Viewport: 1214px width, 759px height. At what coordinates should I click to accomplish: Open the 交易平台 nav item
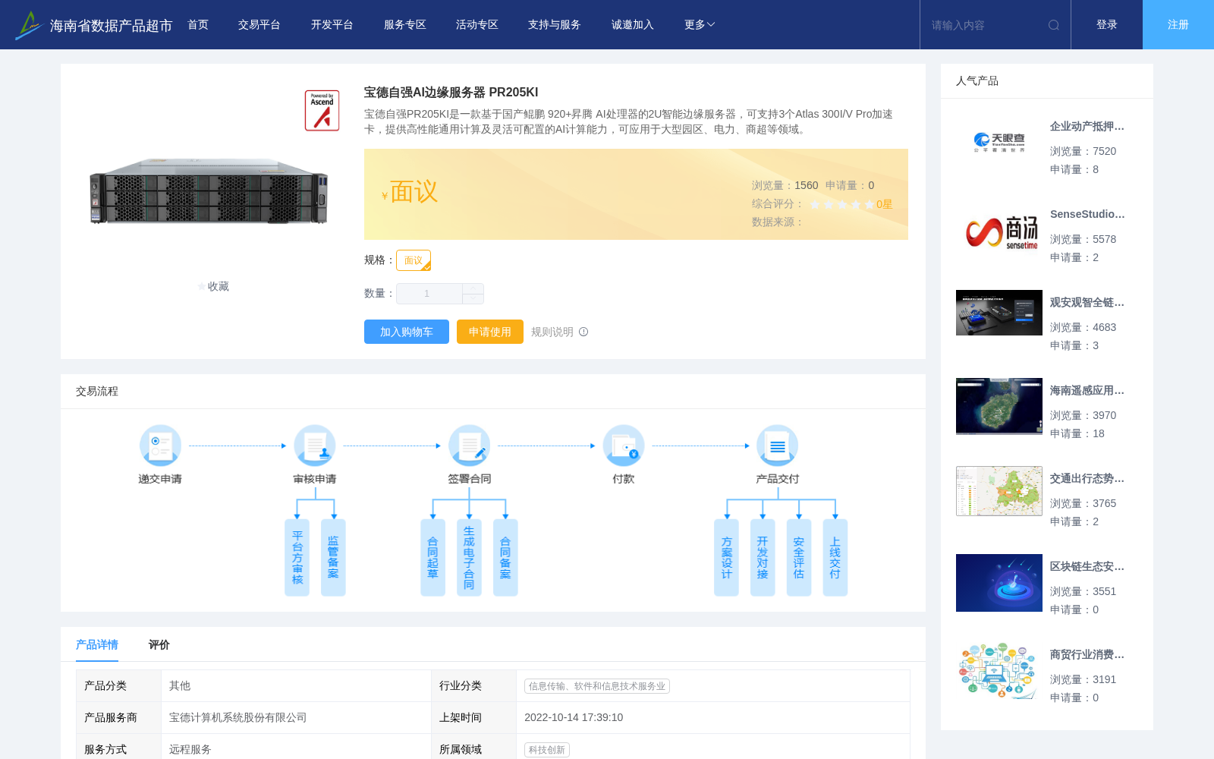(x=259, y=25)
